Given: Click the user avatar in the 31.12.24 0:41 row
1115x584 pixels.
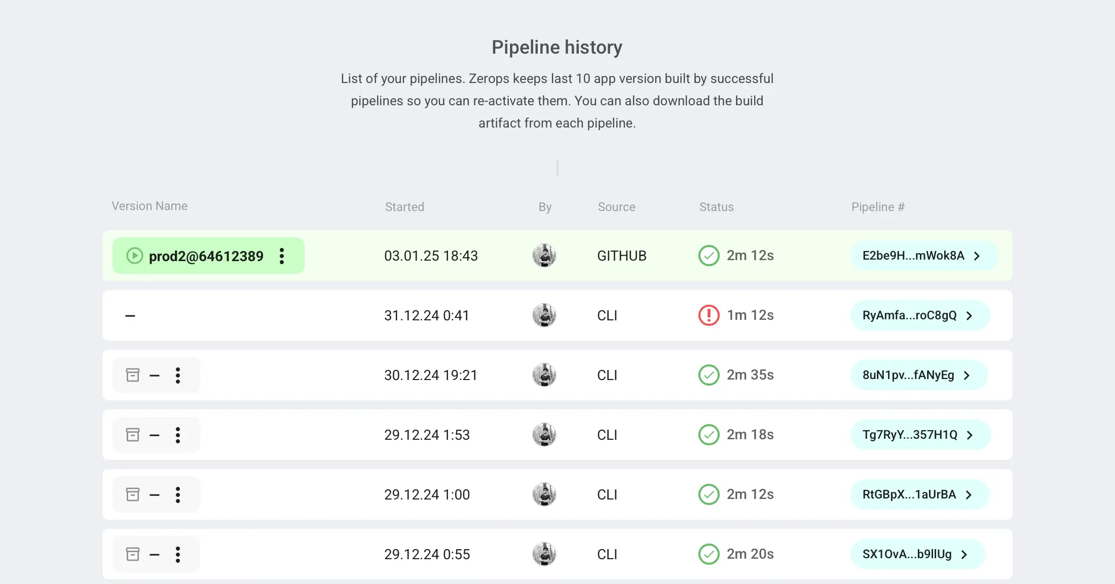Looking at the screenshot, I should point(544,315).
